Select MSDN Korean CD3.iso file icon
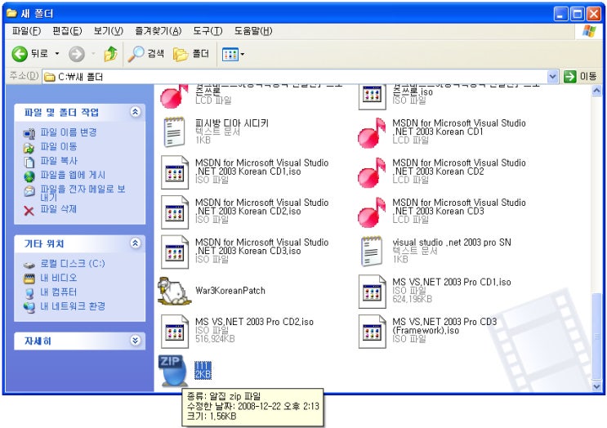Viewport: 607px width, 428px height. click(175, 252)
